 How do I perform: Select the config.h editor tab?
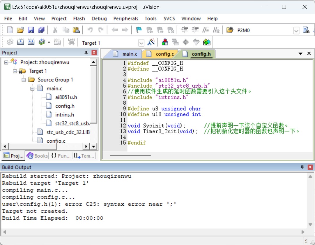197,54
